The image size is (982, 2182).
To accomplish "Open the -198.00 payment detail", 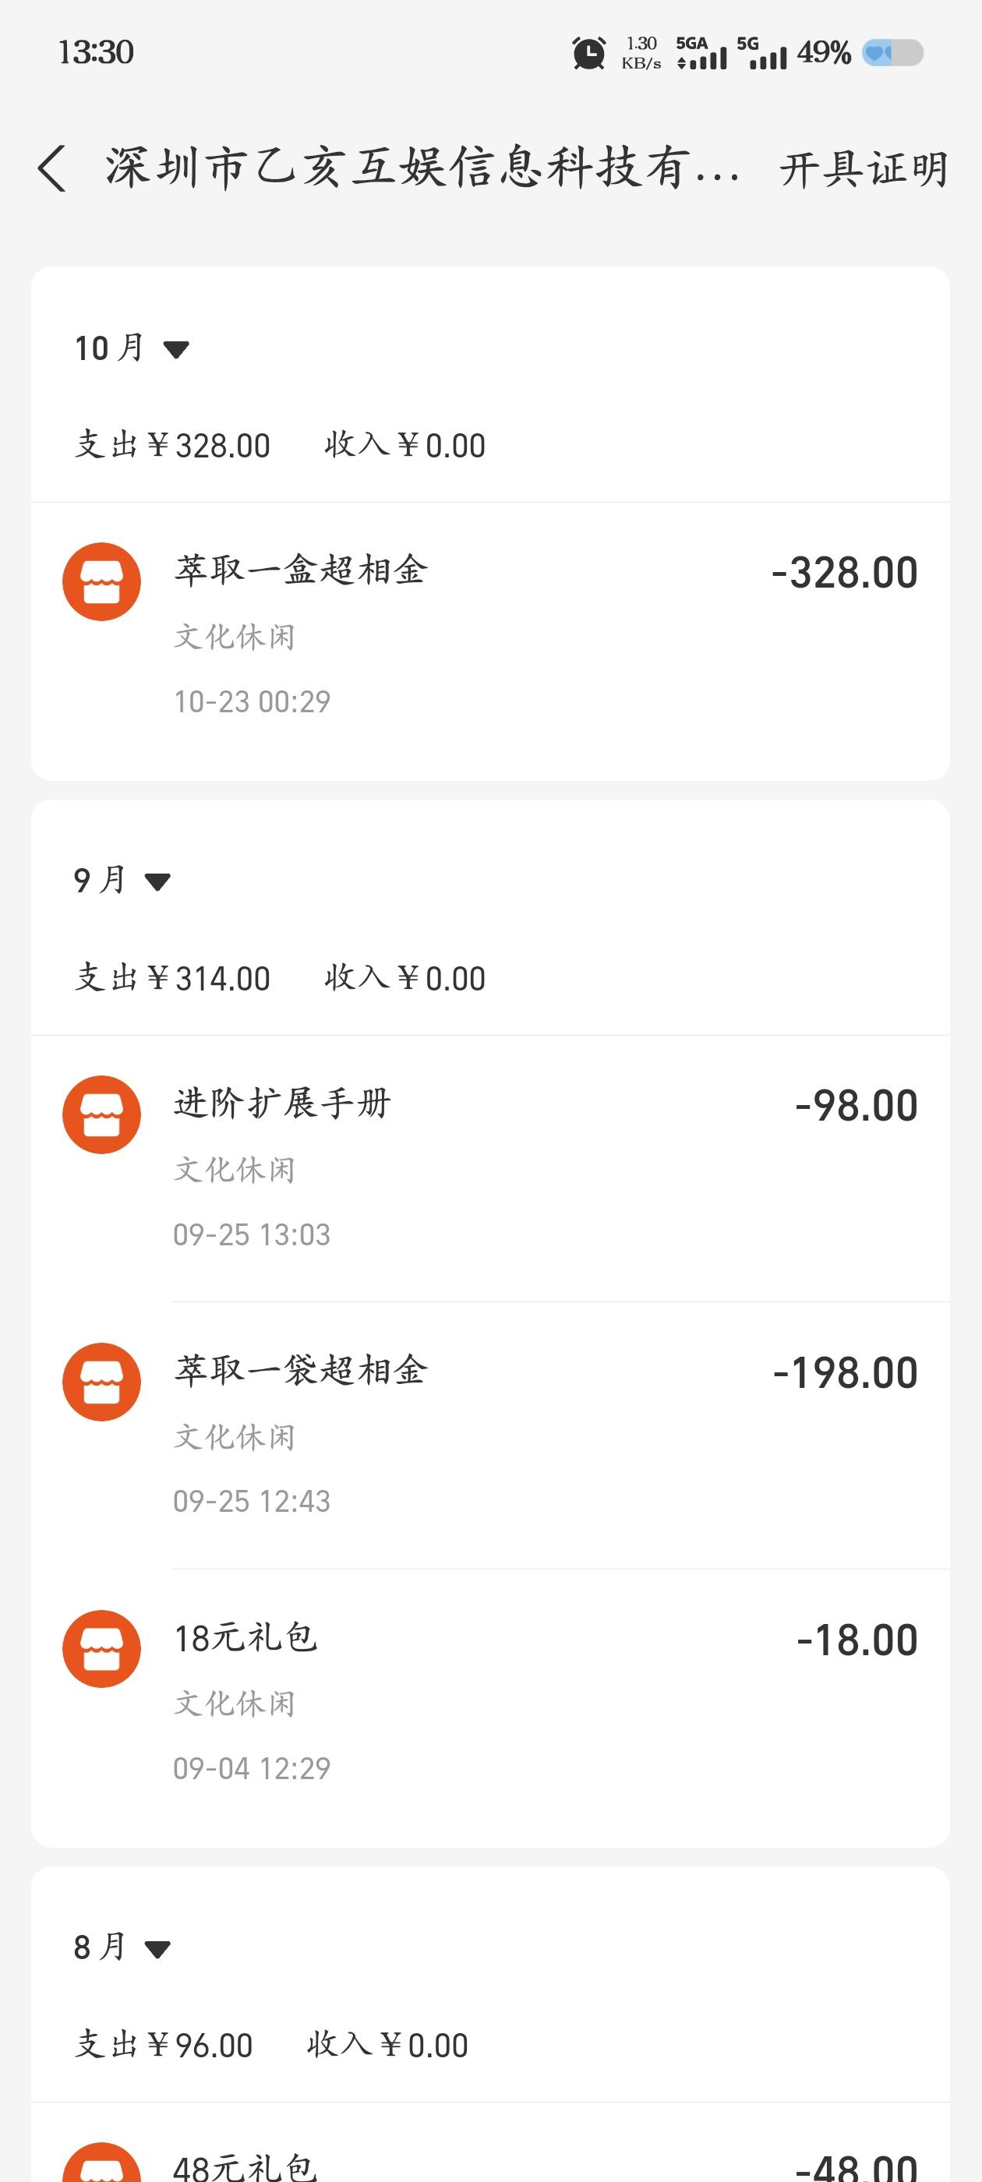I will 845,1373.
